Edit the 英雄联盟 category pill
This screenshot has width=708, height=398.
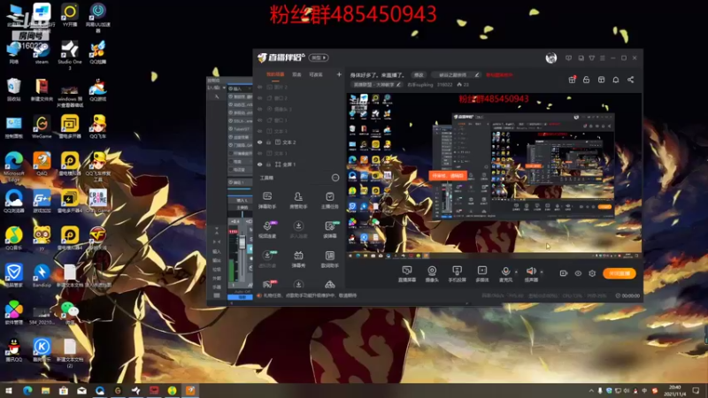coord(378,84)
